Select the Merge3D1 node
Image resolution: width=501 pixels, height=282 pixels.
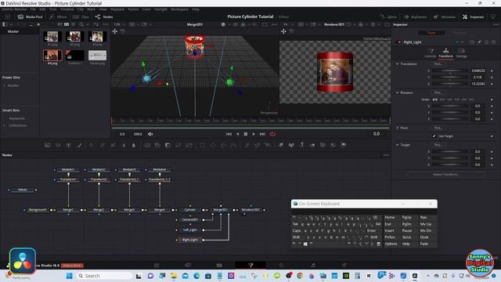221,210
